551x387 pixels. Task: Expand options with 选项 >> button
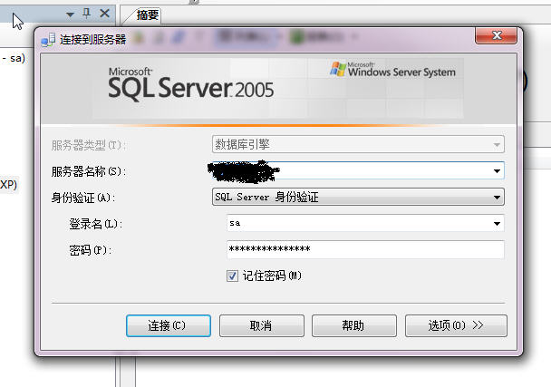pos(456,326)
